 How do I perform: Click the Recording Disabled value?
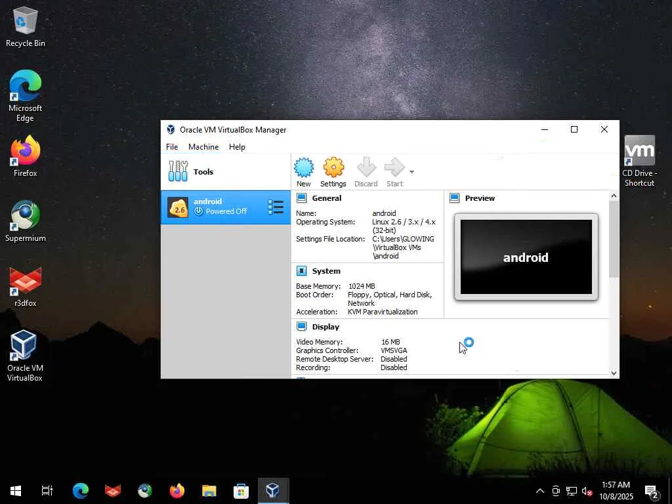[x=394, y=367]
